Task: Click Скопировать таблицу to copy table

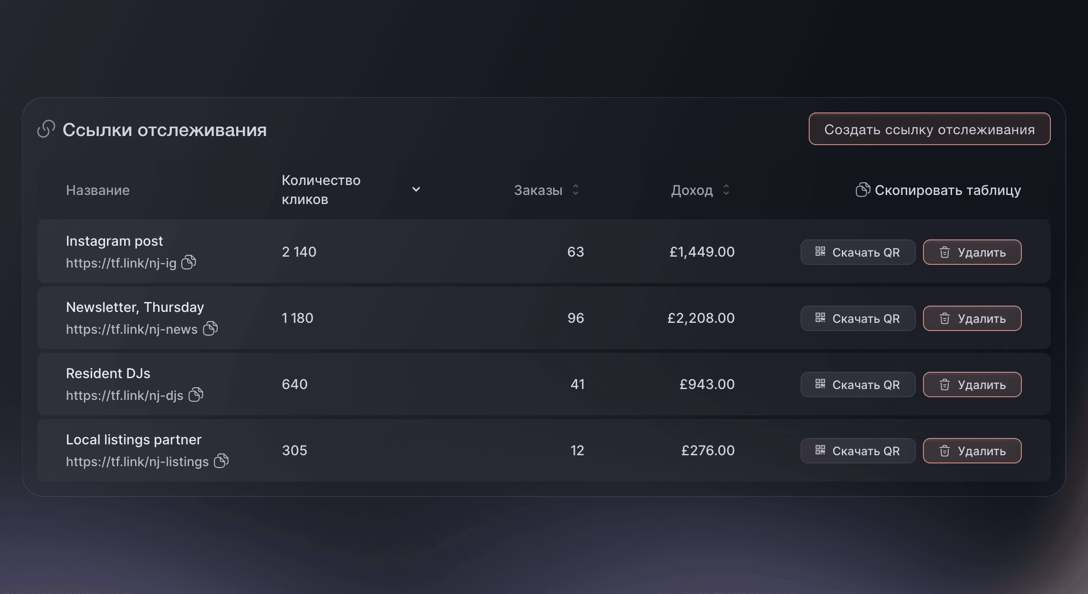Action: (x=938, y=190)
